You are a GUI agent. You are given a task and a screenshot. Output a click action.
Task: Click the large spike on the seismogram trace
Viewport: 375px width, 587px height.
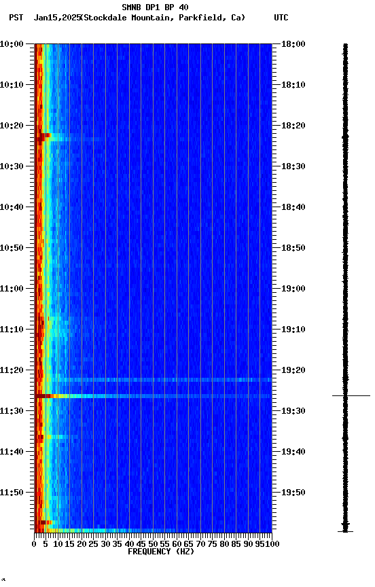(x=351, y=396)
